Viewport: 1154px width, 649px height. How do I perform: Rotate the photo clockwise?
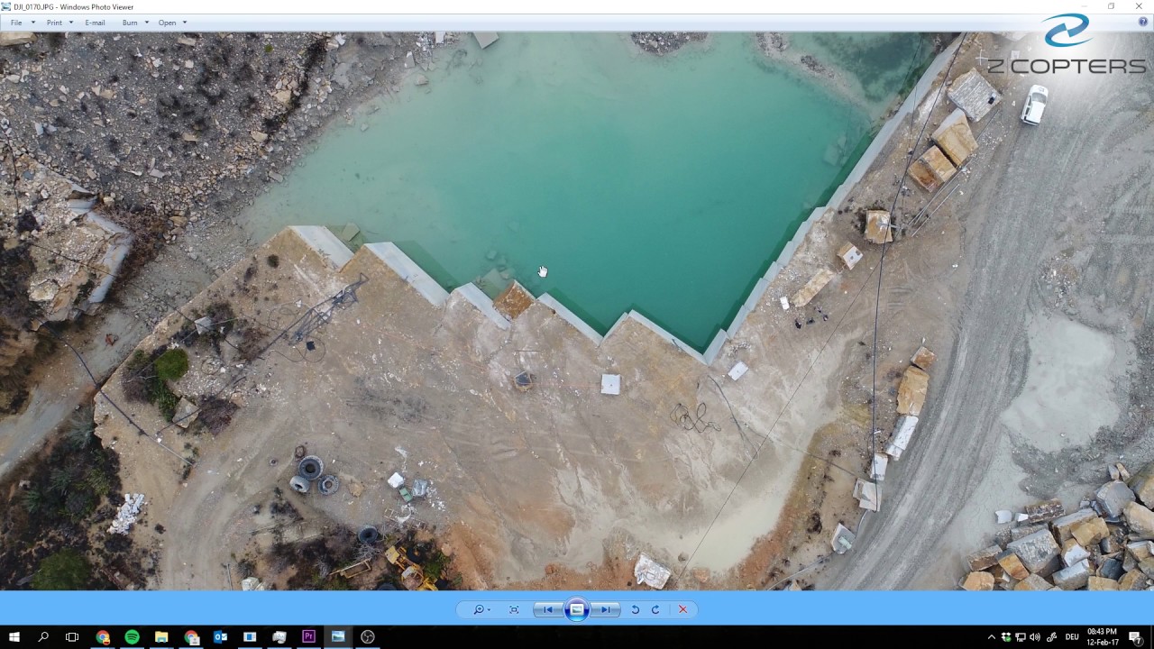click(x=655, y=609)
